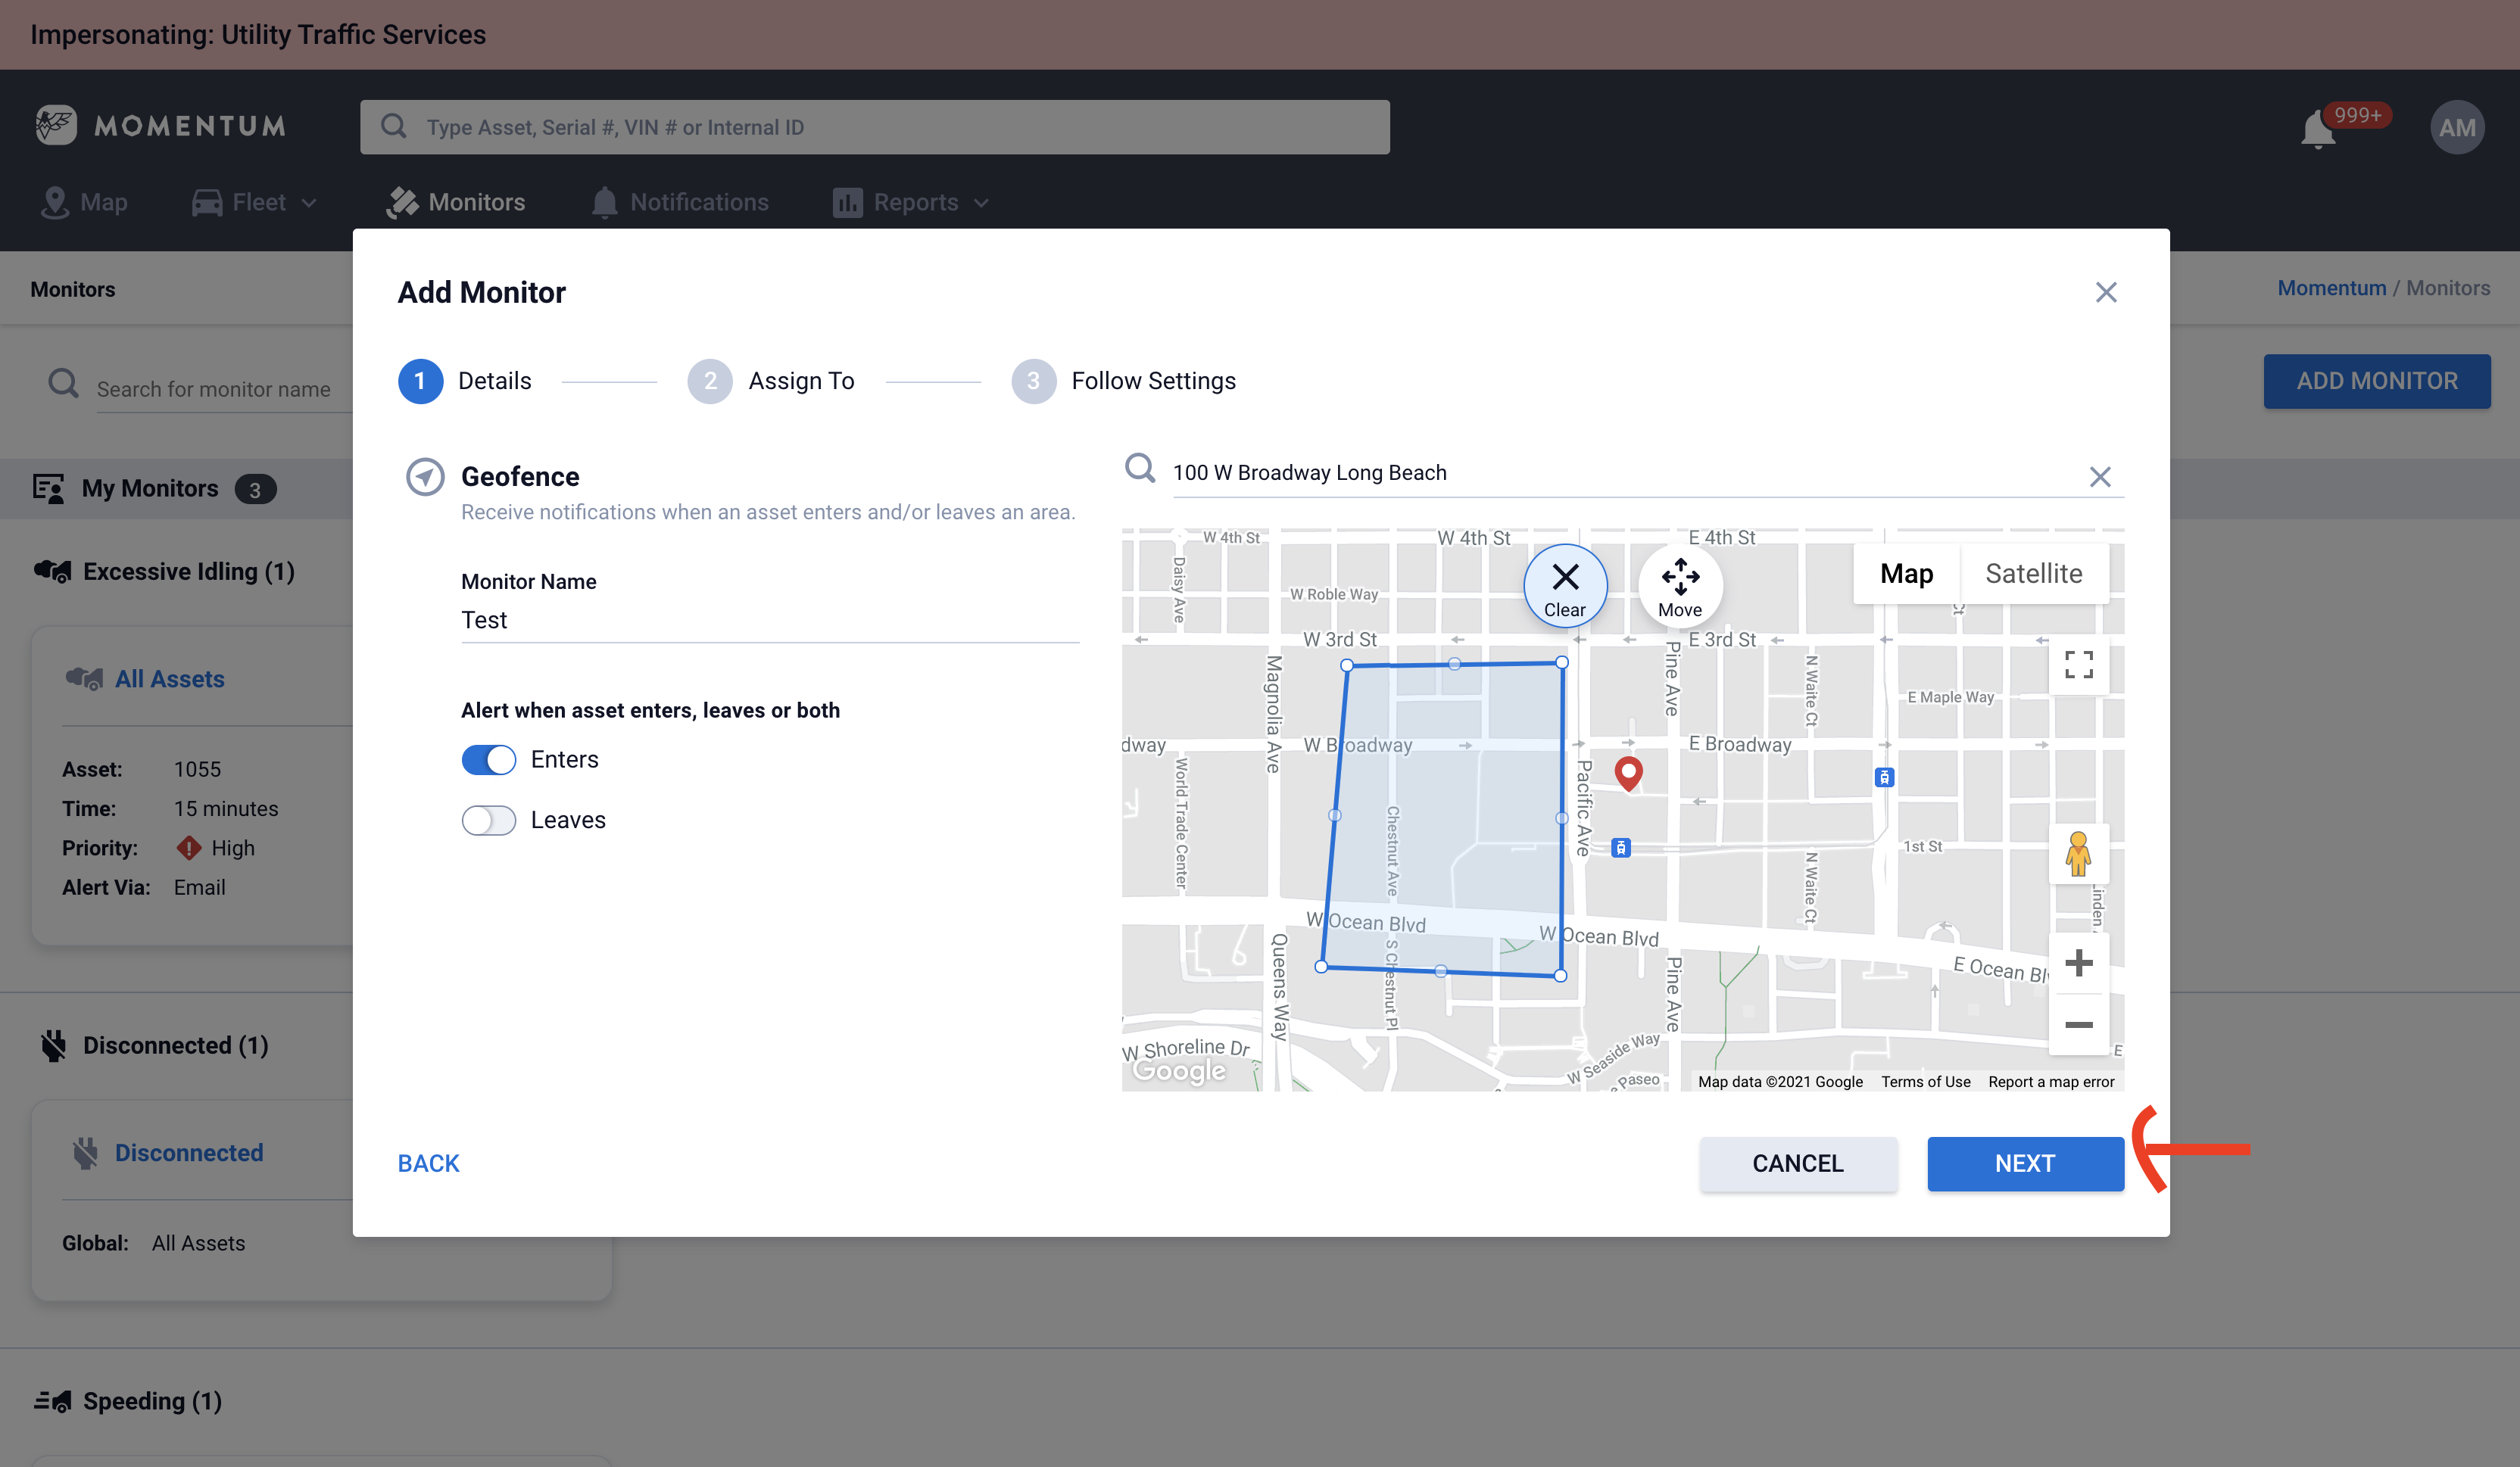2520x1467 pixels.
Task: Open the notifications bell icon
Action: tap(2317, 130)
